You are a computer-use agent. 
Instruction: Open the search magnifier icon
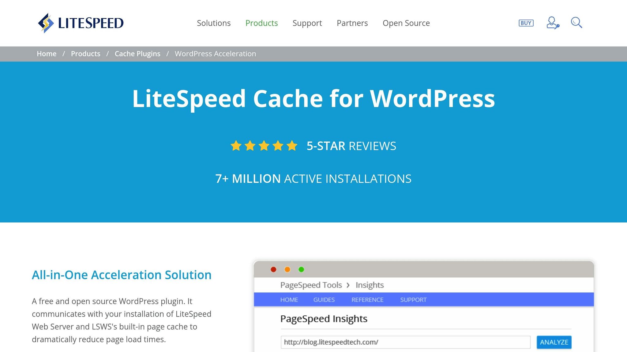(576, 23)
